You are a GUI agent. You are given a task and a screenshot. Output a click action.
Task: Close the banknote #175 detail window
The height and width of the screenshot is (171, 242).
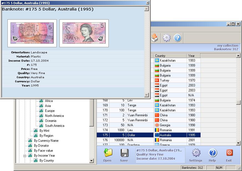(x=147, y=3)
